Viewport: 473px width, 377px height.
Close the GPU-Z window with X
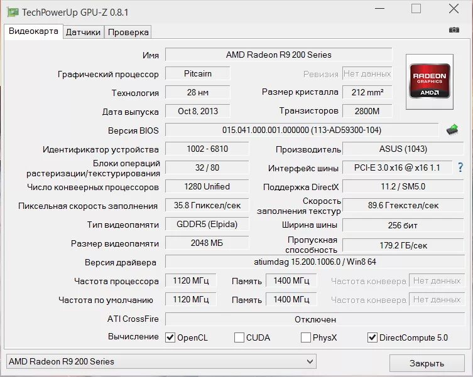point(454,9)
